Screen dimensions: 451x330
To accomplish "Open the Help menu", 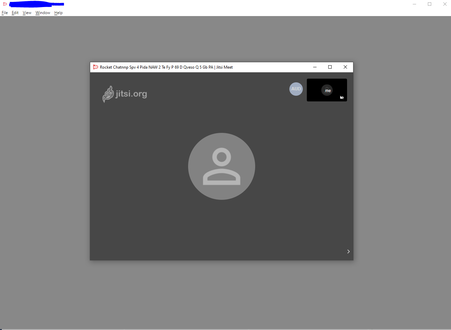I will (58, 13).
